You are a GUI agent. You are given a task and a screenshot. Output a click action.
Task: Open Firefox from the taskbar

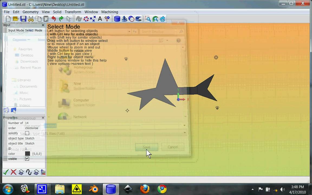pos(145,189)
